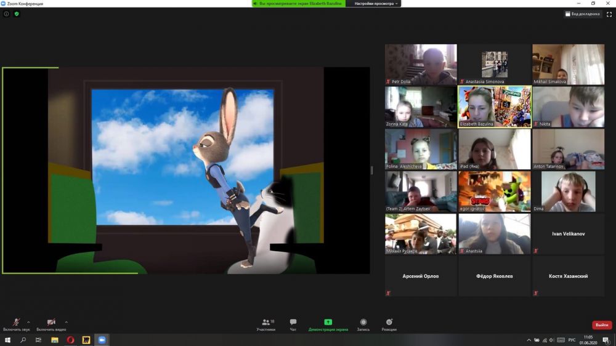The width and height of the screenshot is (616, 346).
Task: Open the Чат chat panel
Action: coord(293,324)
